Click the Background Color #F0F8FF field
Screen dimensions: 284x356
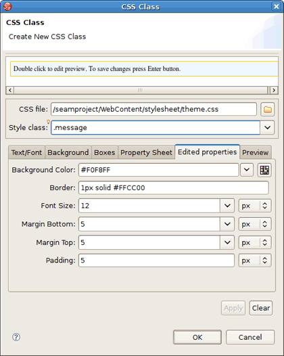159,170
